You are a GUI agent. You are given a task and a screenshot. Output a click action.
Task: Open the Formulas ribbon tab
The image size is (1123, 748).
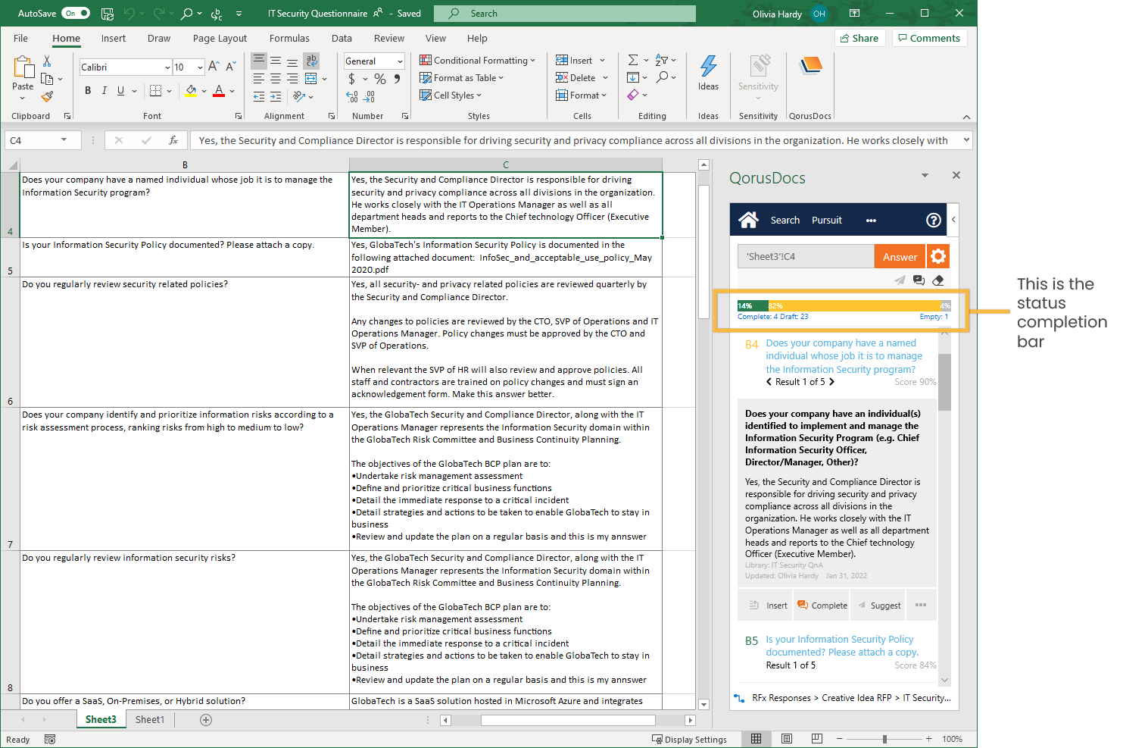click(x=289, y=39)
